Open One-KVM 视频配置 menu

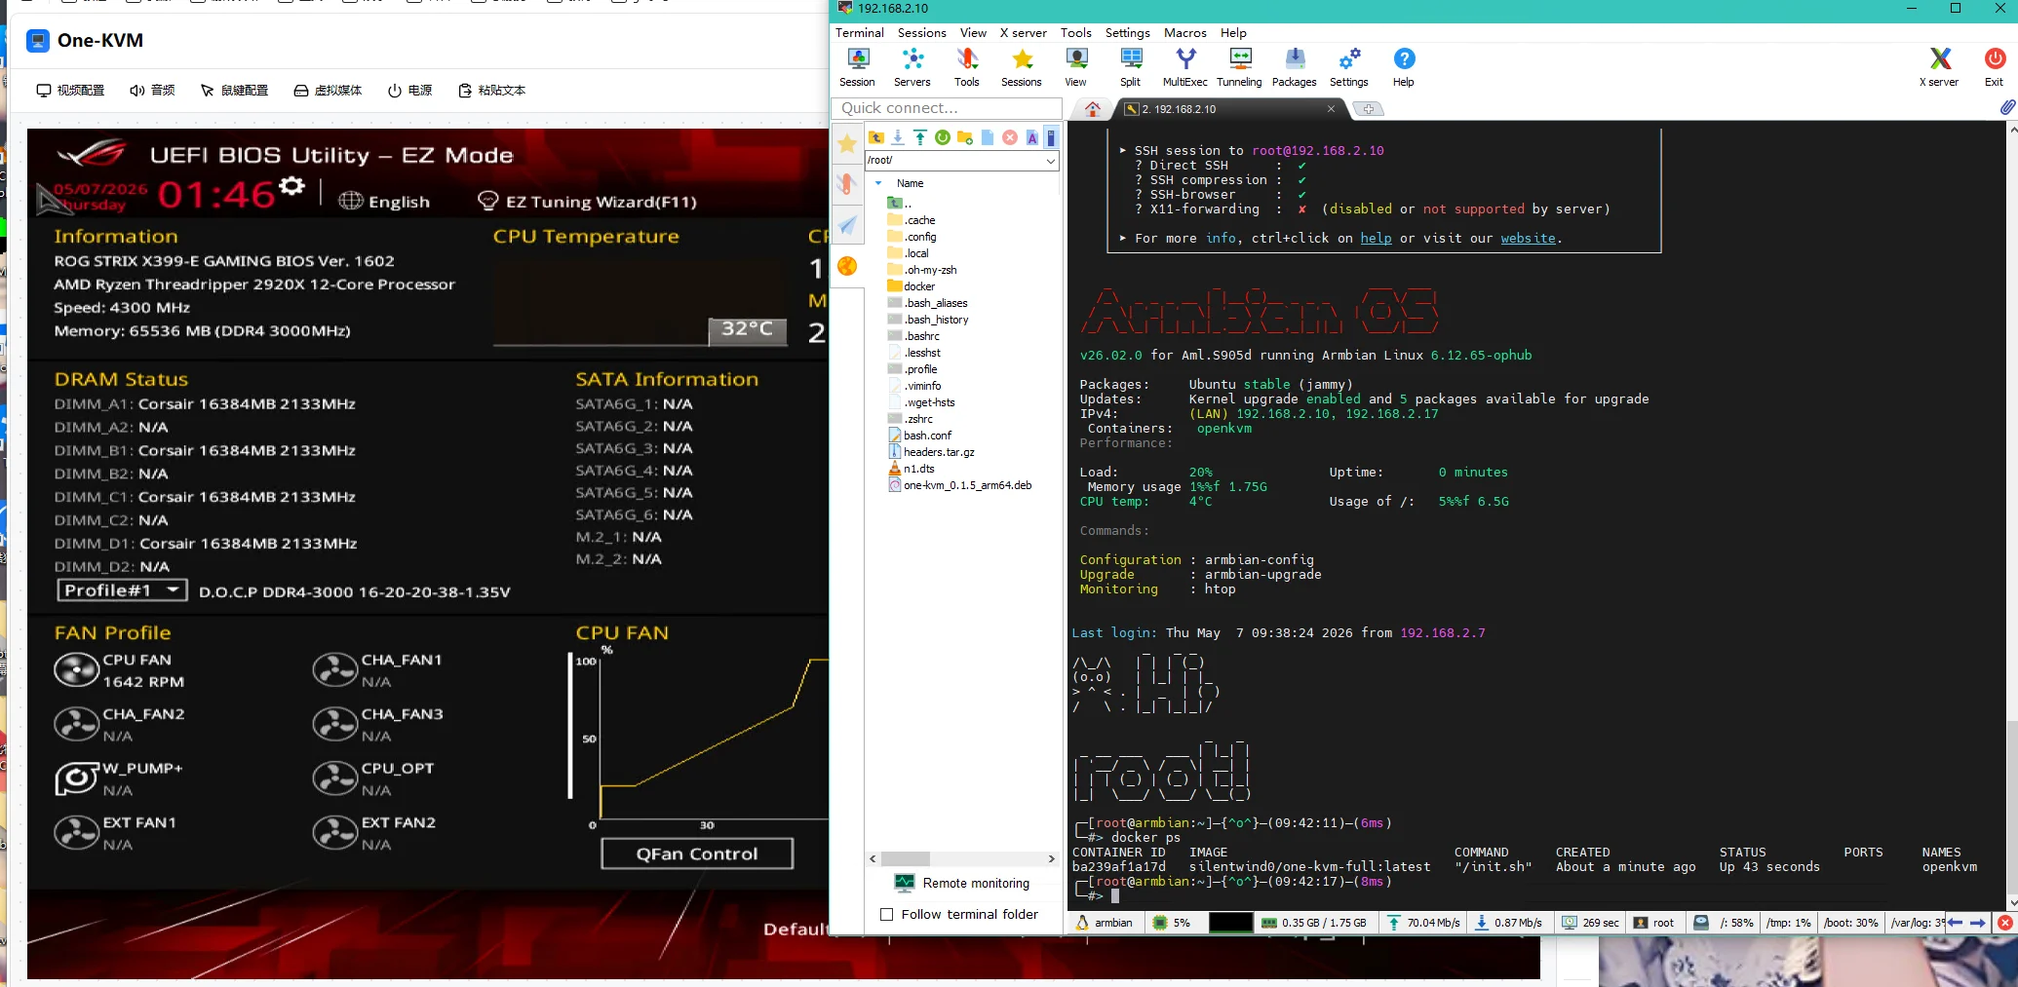70,91
